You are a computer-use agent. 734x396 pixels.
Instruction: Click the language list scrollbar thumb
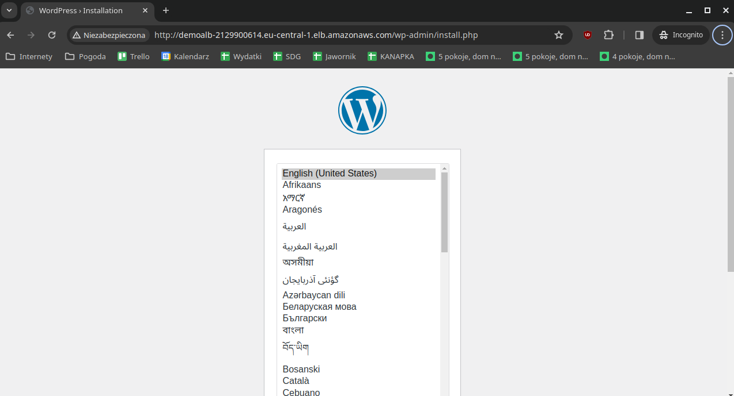click(x=444, y=212)
